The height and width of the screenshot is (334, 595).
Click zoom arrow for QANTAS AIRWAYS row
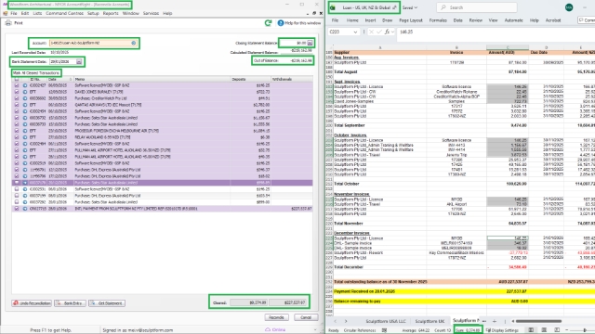click(x=25, y=105)
